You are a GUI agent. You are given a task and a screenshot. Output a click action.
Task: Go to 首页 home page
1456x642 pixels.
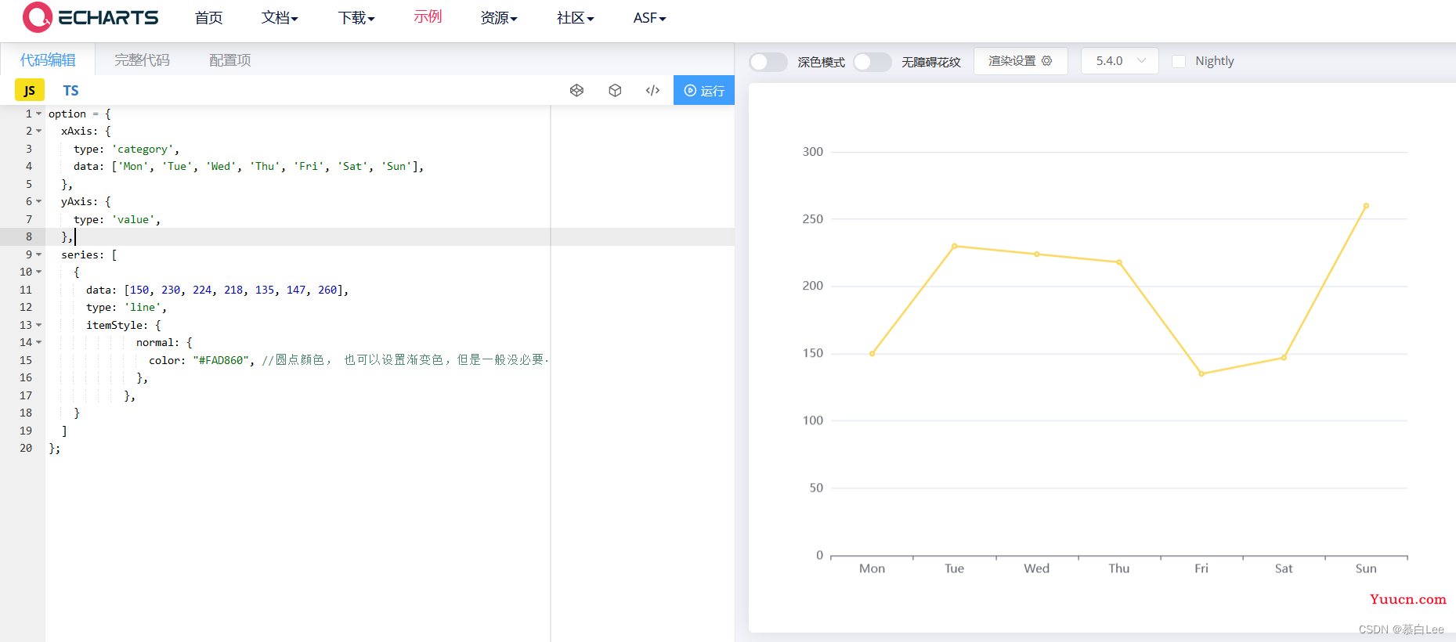click(x=208, y=17)
